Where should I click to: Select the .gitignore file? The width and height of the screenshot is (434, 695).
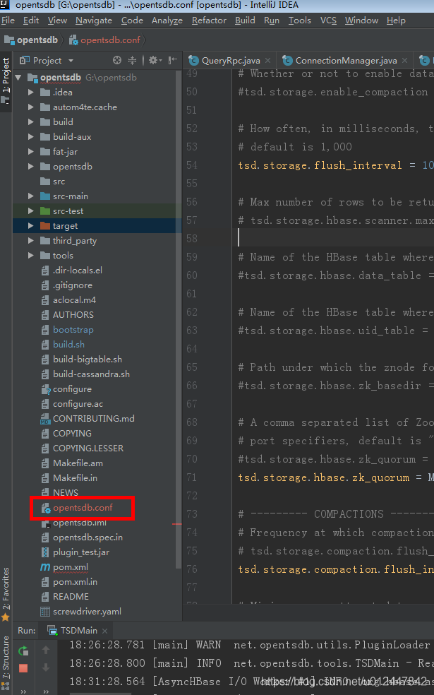click(73, 285)
